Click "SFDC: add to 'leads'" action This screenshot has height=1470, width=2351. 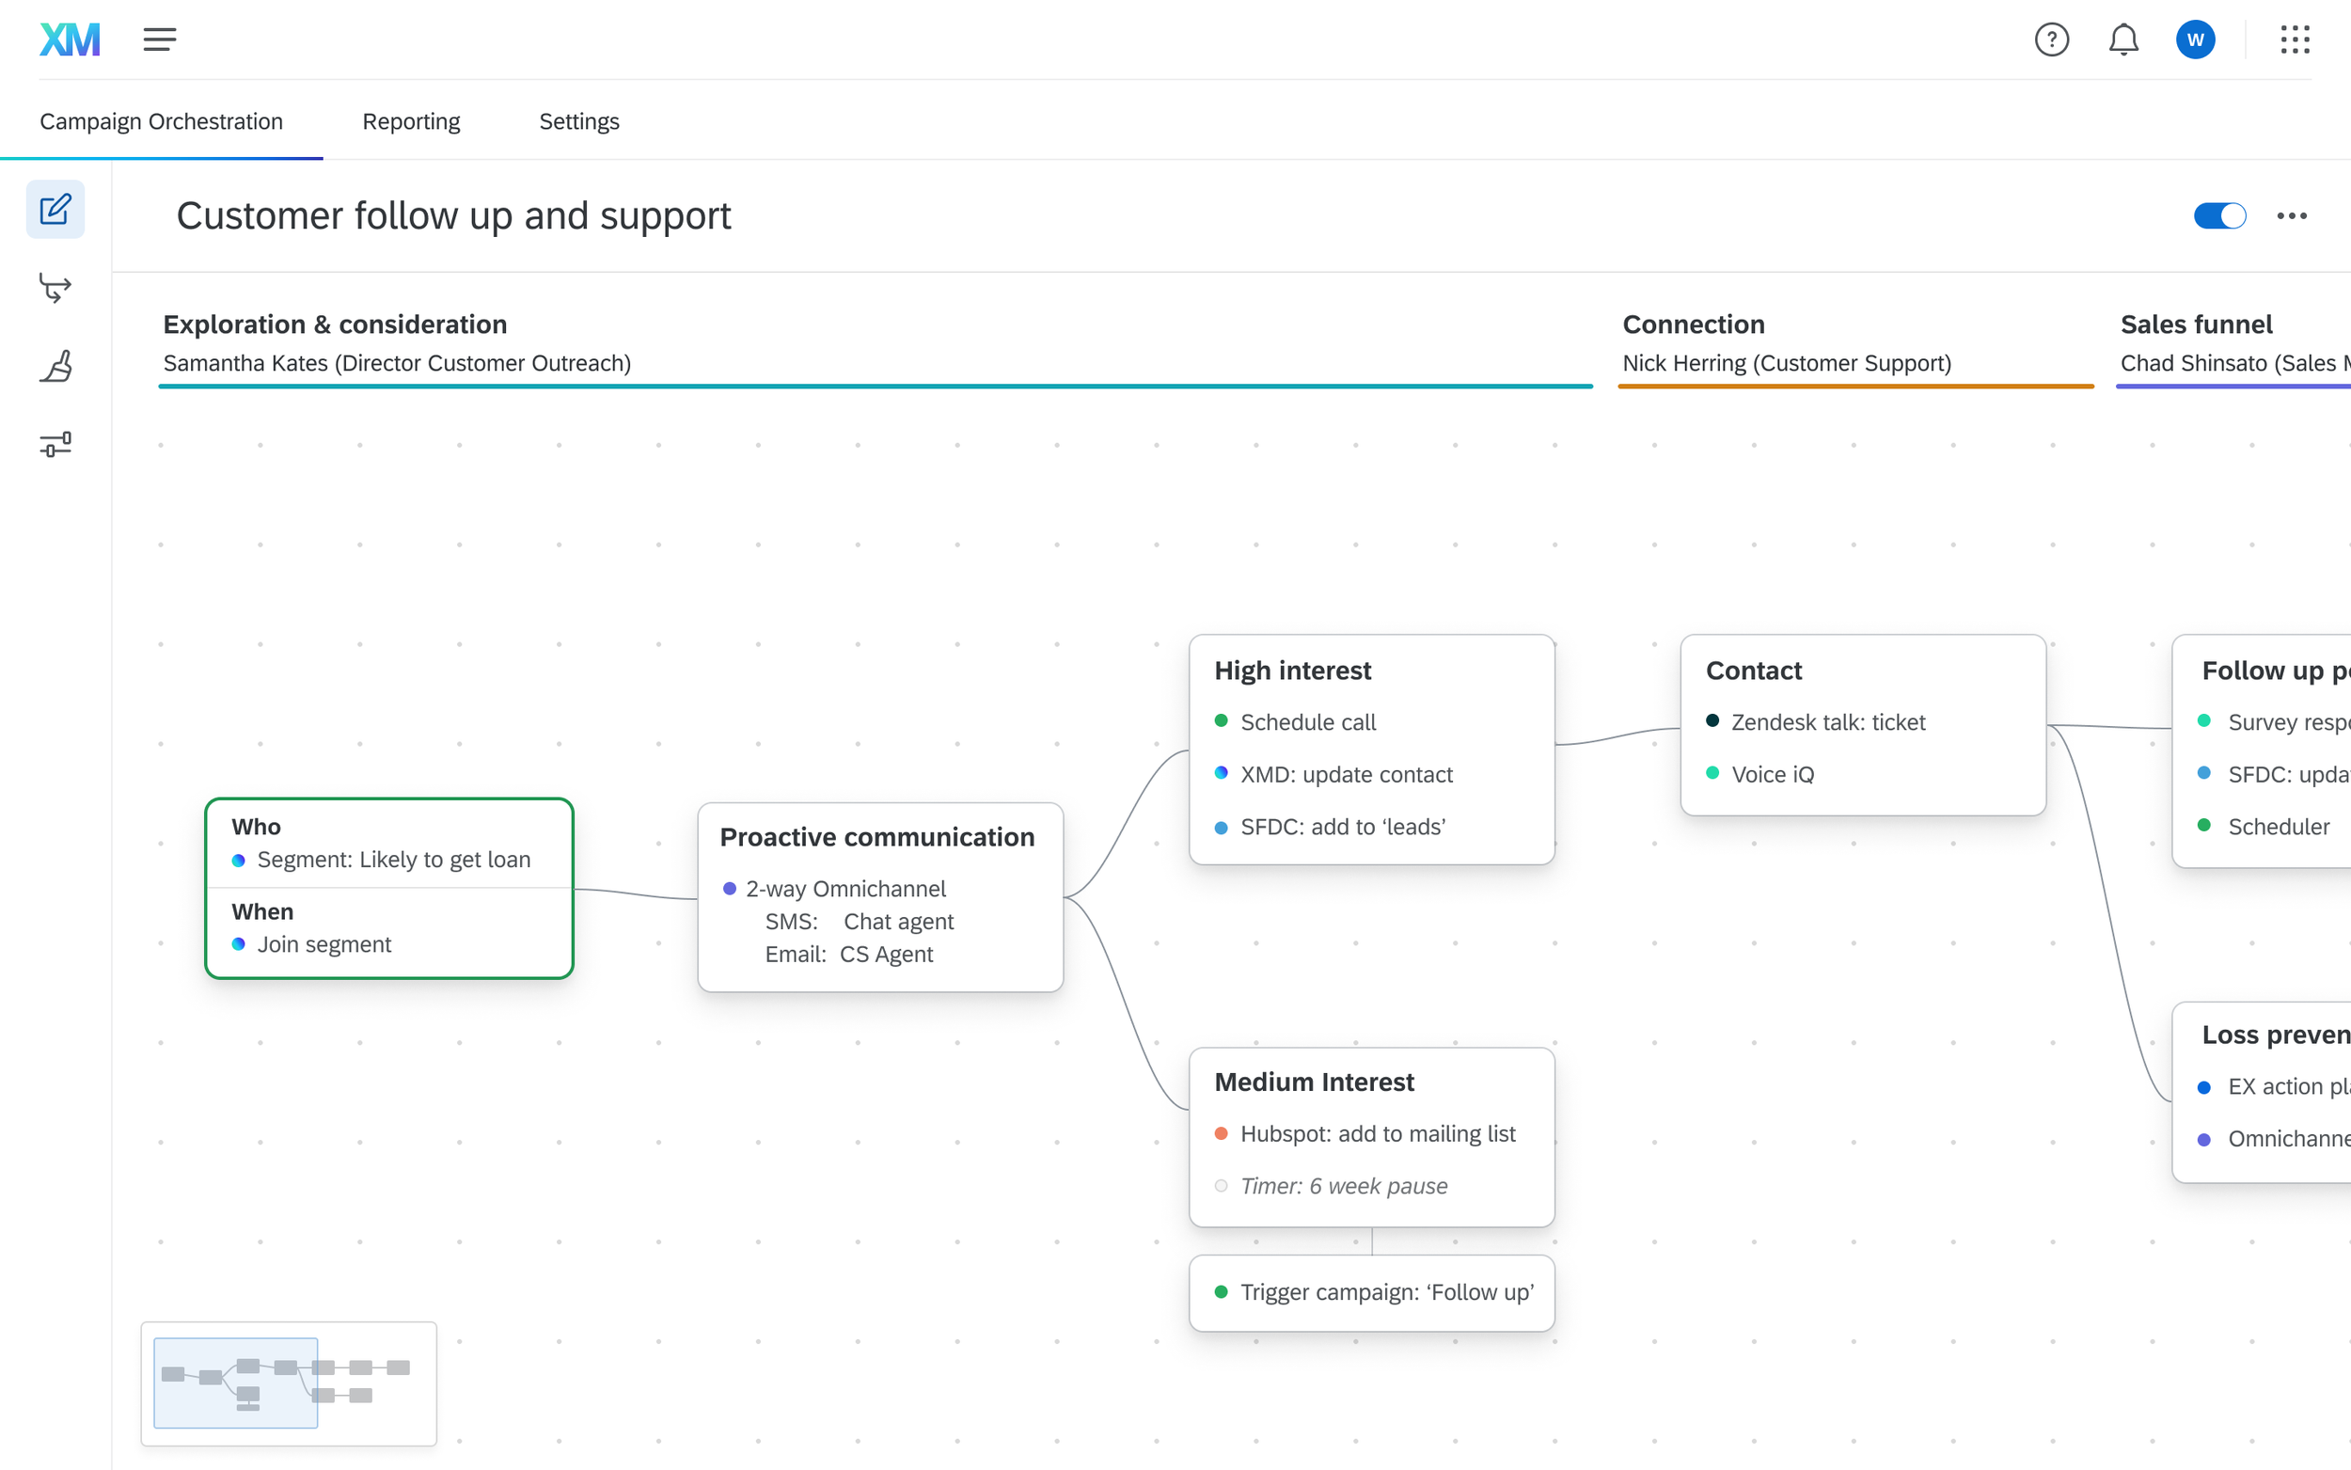(1343, 827)
